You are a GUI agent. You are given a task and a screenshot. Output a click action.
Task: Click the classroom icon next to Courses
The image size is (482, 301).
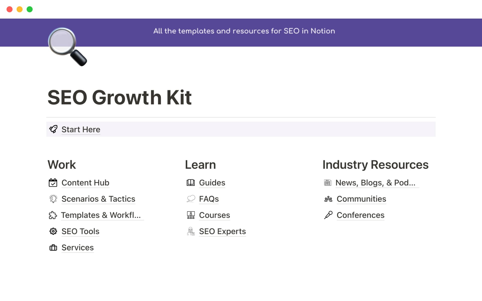[x=191, y=215]
